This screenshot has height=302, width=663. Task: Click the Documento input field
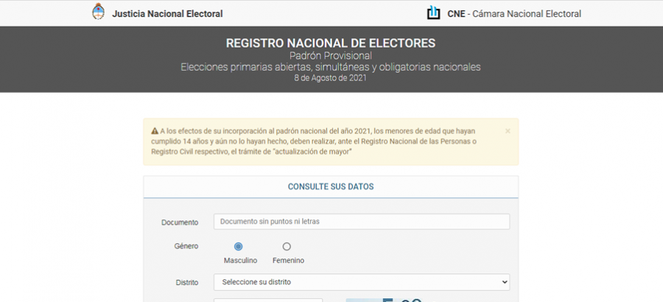(362, 222)
